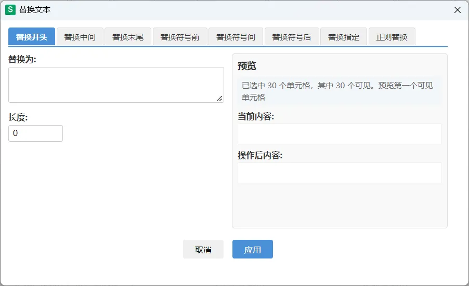Click the 操作后内容: label
This screenshot has height=286, width=469.
(260, 155)
